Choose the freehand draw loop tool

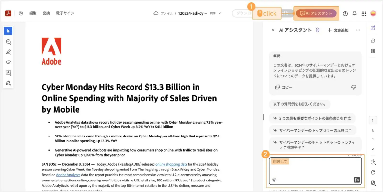tap(8, 62)
